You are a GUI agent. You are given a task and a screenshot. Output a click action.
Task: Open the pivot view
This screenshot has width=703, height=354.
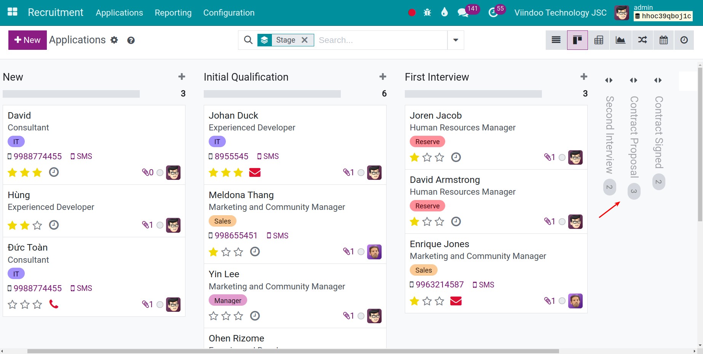point(599,40)
